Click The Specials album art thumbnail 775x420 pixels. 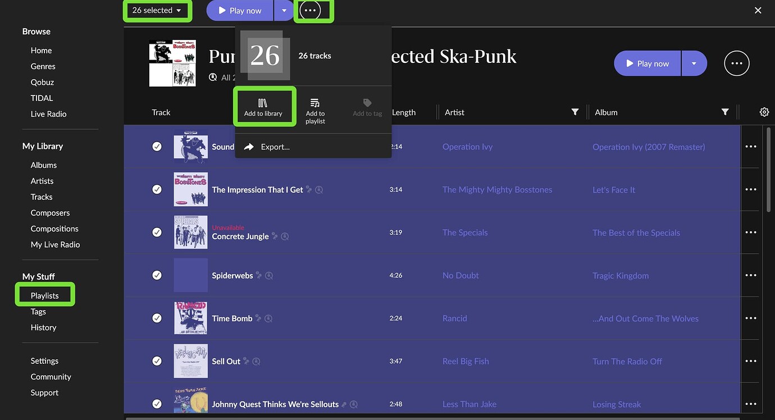[190, 232]
